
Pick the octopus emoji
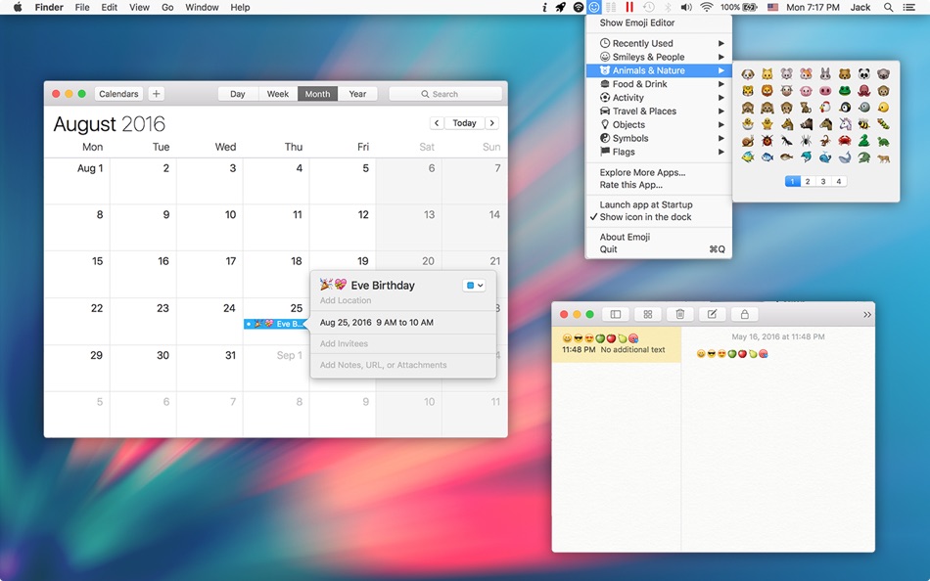tap(864, 91)
